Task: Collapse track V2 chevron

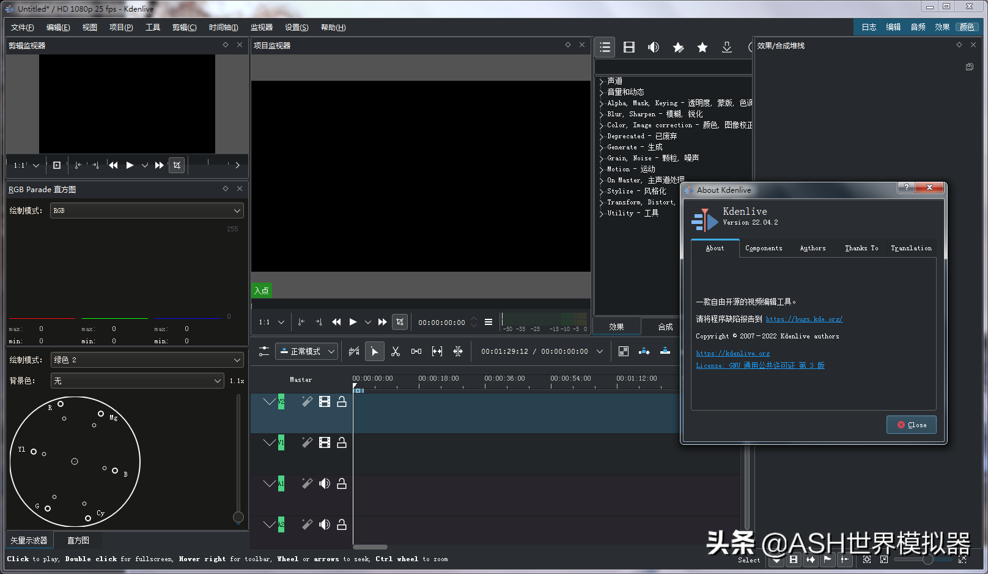Action: click(x=269, y=401)
